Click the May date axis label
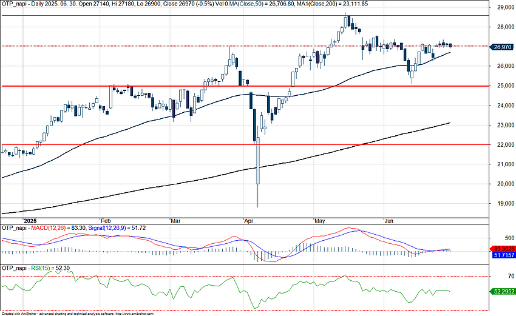 (320, 221)
